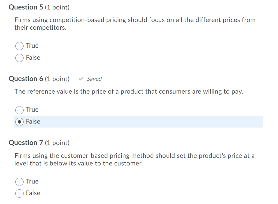Image resolution: width=278 pixels, height=204 pixels.
Task: Select True for Question 5
Action: coord(19,46)
